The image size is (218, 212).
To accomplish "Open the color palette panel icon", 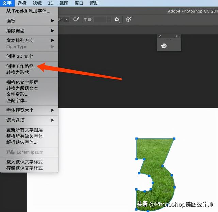I will (163, 46).
